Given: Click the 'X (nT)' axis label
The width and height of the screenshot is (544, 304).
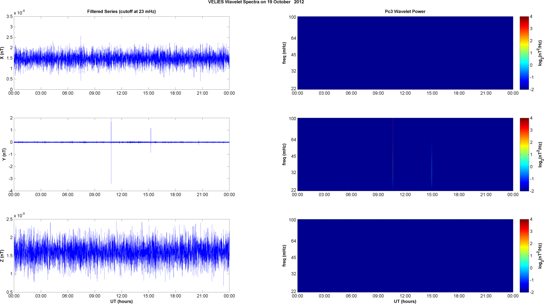Looking at the screenshot, I should pyautogui.click(x=2, y=53).
